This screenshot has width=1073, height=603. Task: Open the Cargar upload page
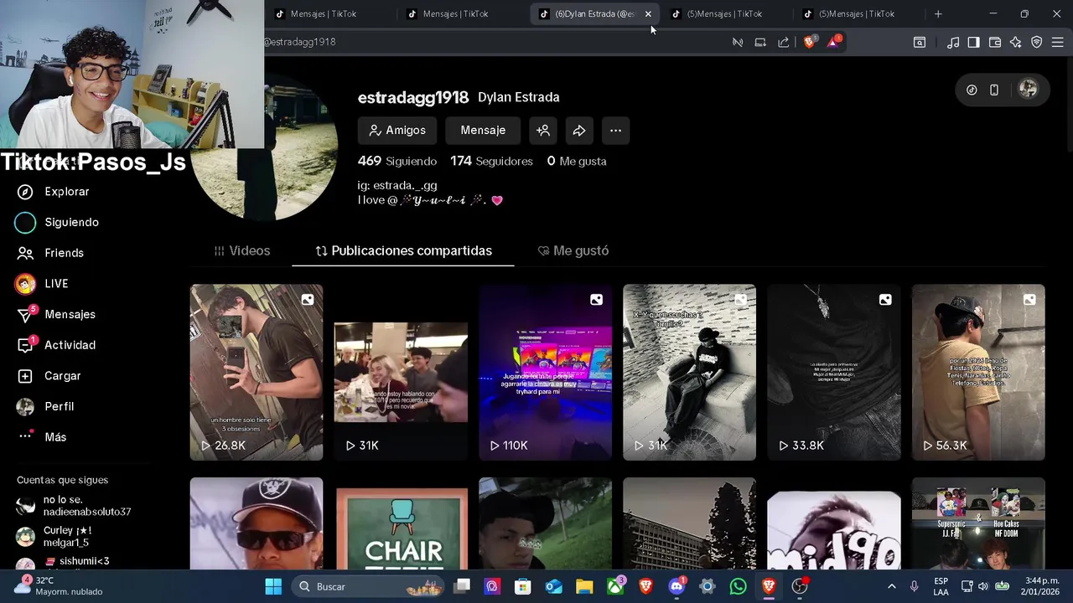[50, 376]
